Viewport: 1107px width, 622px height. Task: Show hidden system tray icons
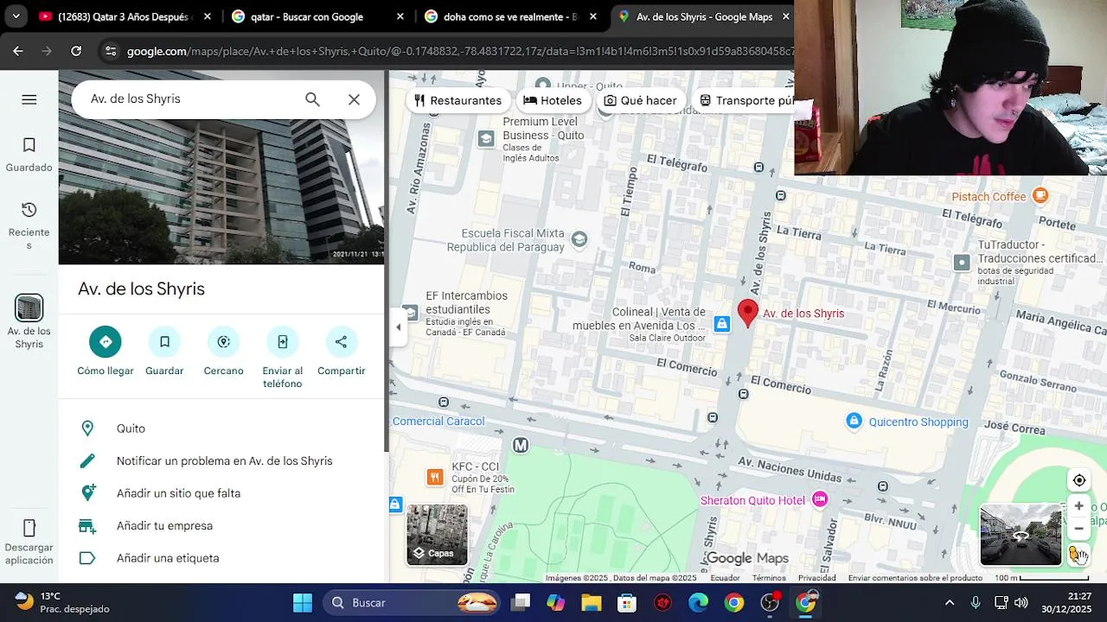(x=950, y=602)
